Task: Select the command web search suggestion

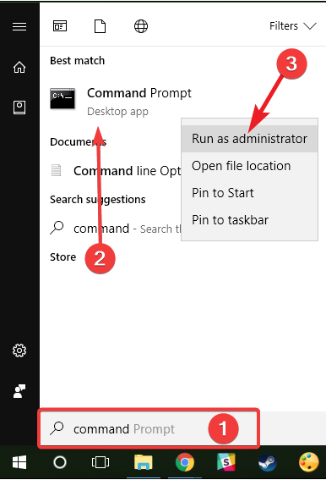Action: 116,229
